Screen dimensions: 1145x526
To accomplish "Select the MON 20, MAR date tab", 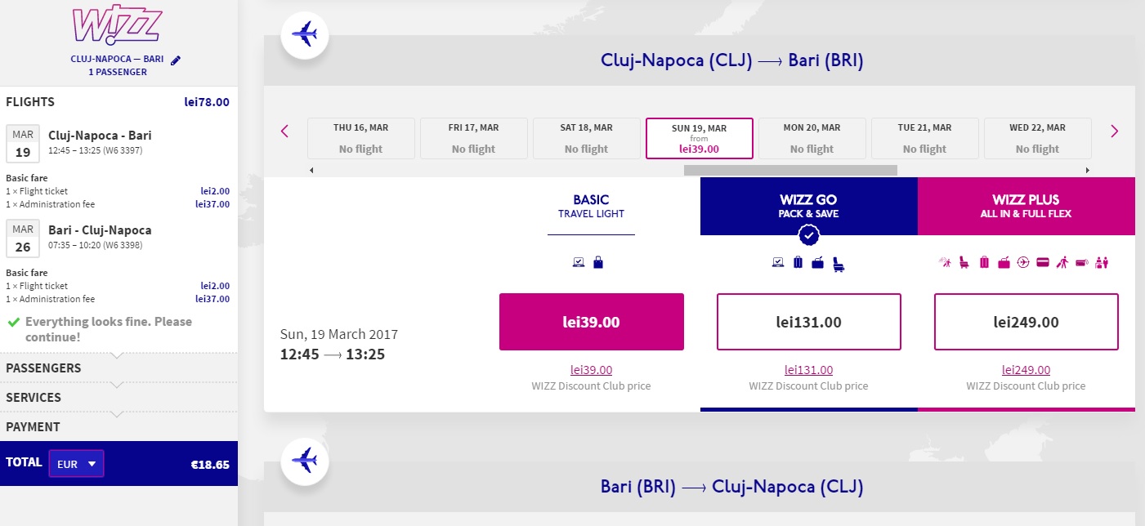I will point(812,138).
